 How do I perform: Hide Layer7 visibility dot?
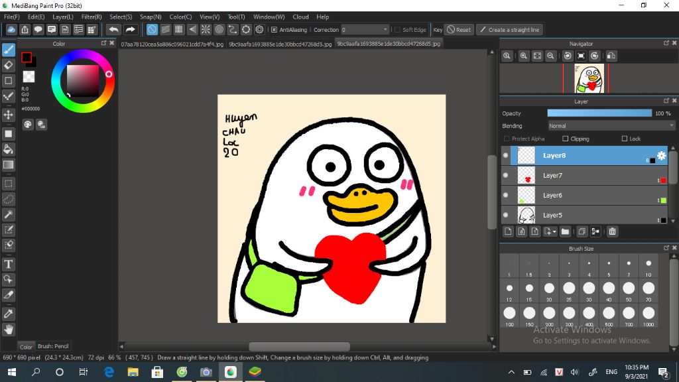[505, 175]
